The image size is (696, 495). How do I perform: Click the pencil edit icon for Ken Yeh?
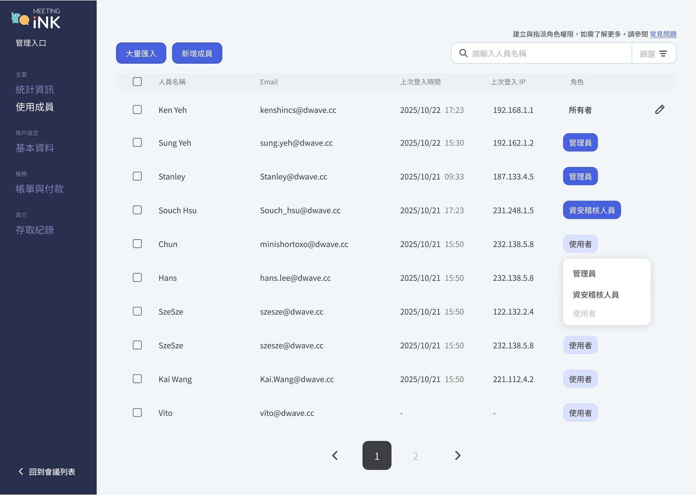tap(659, 110)
